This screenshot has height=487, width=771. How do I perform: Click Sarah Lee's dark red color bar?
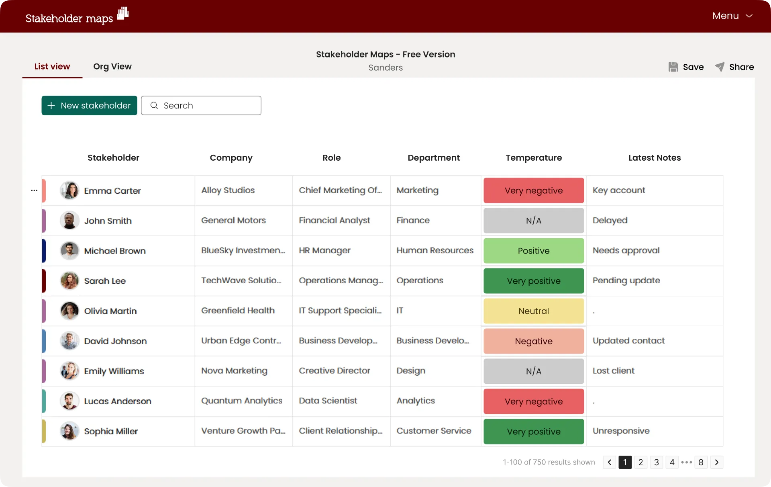click(x=44, y=281)
